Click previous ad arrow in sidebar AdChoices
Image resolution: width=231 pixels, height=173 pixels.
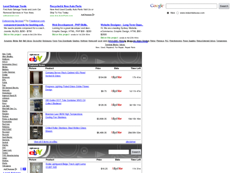[x=22, y=169]
